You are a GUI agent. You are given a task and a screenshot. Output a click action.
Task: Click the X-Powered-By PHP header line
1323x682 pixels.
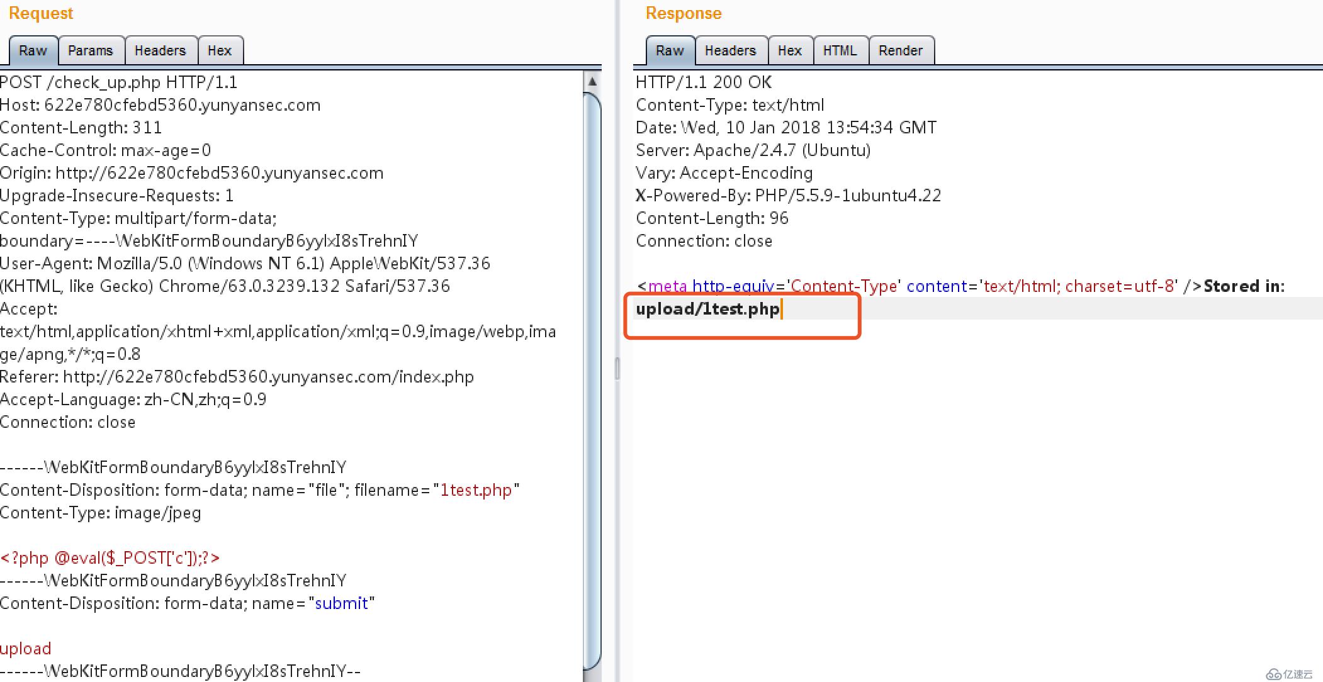point(789,196)
